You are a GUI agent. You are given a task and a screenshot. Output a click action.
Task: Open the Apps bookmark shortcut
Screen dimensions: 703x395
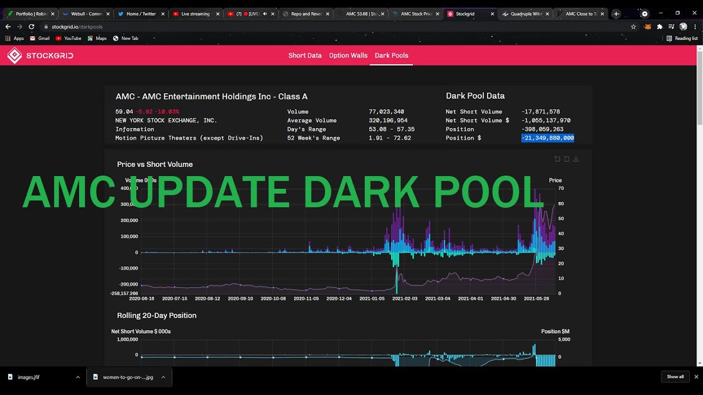(14, 38)
